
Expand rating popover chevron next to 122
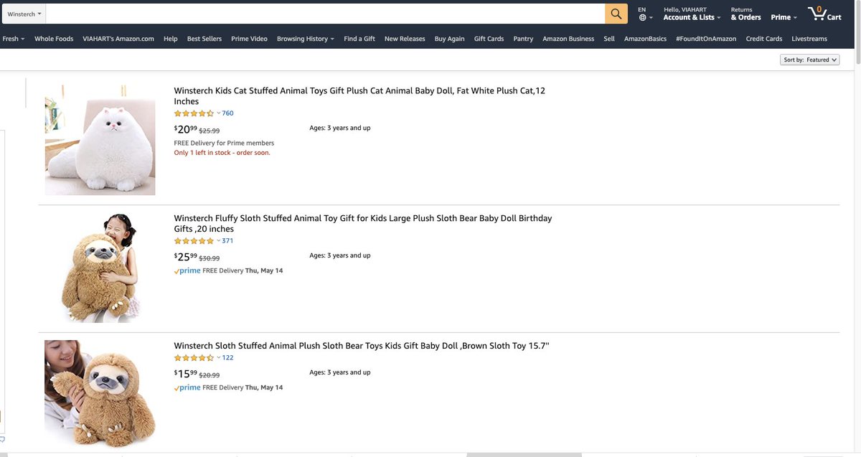pos(219,358)
